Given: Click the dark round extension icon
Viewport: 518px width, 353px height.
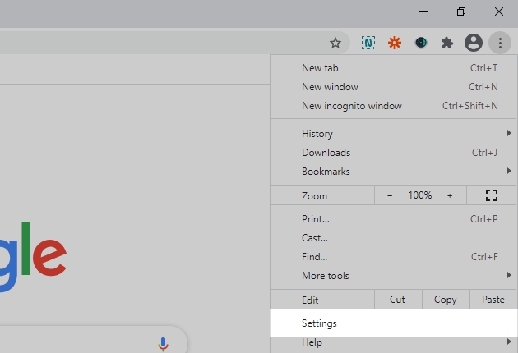Looking at the screenshot, I should [421, 43].
